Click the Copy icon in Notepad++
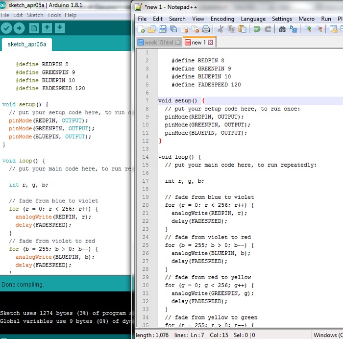 click(x=231, y=29)
